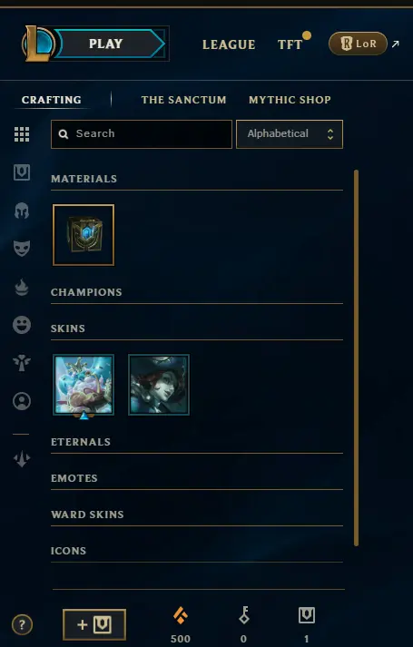Switch to The Sanctum tab
Screen dimensions: 413x647
(183, 100)
